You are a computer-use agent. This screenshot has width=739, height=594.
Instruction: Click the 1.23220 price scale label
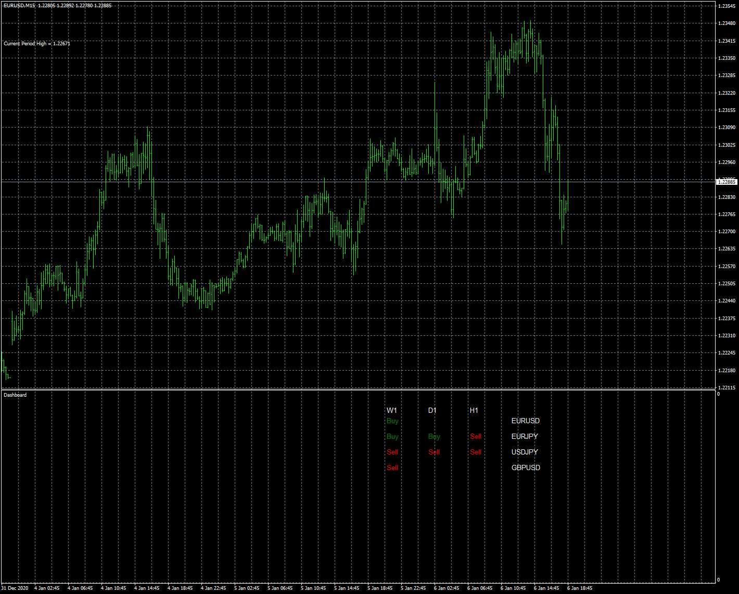pyautogui.click(x=727, y=93)
